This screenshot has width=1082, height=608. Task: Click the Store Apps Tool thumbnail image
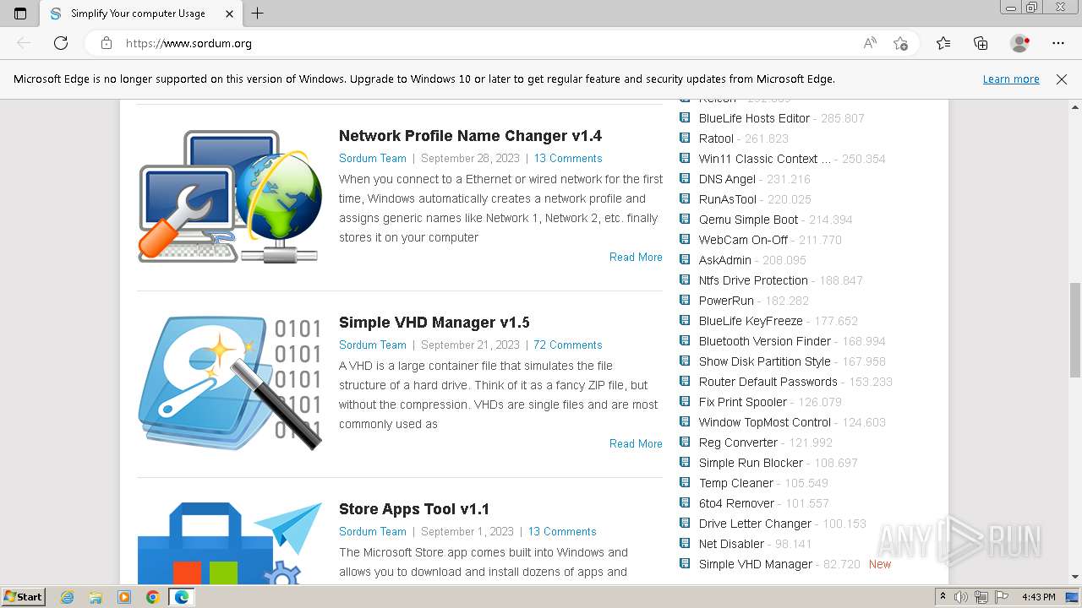click(x=230, y=542)
